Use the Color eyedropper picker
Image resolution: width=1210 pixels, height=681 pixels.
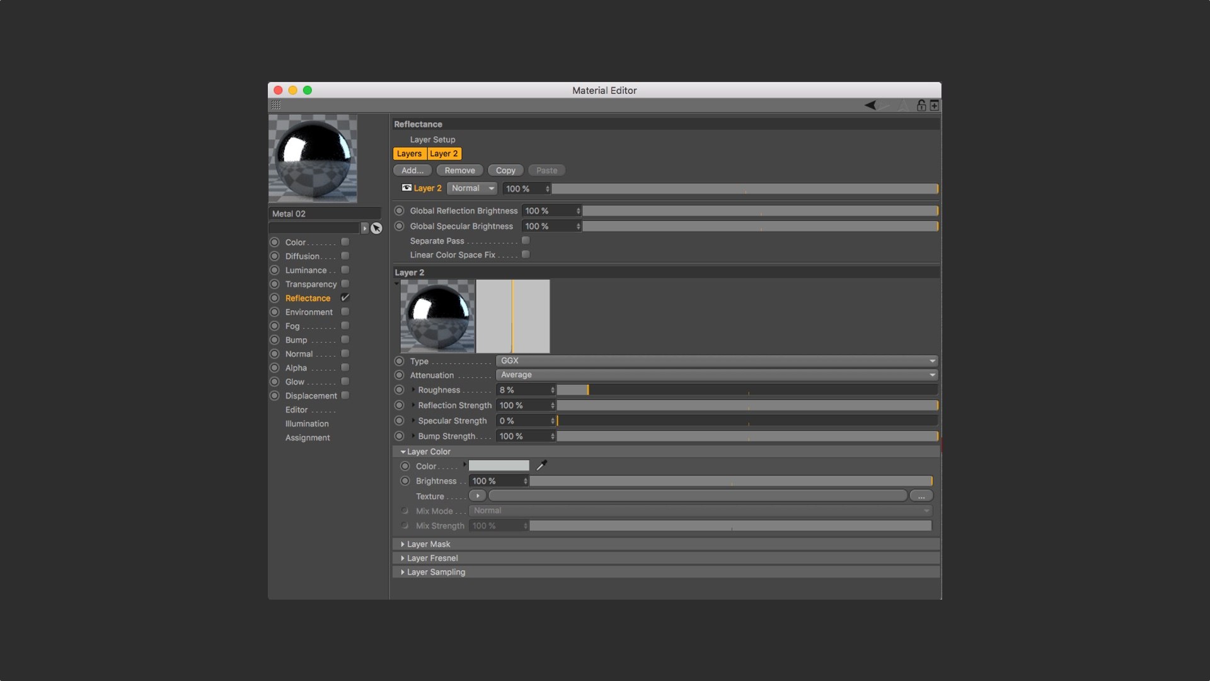tap(541, 465)
